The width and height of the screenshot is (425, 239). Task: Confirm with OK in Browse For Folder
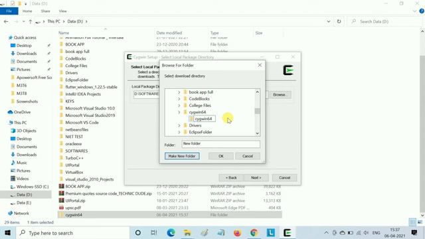(221, 156)
